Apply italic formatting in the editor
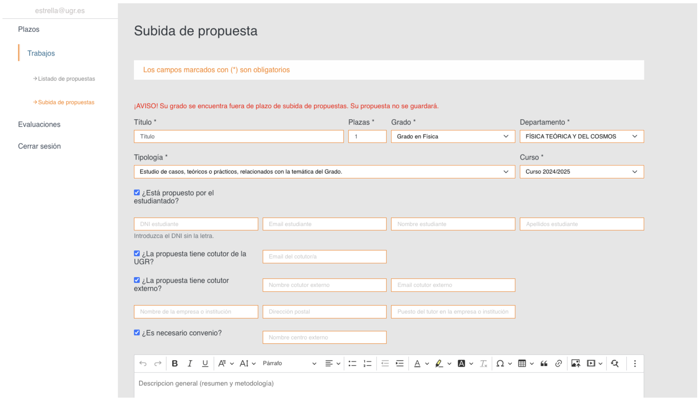The image size is (698, 398). (x=190, y=363)
